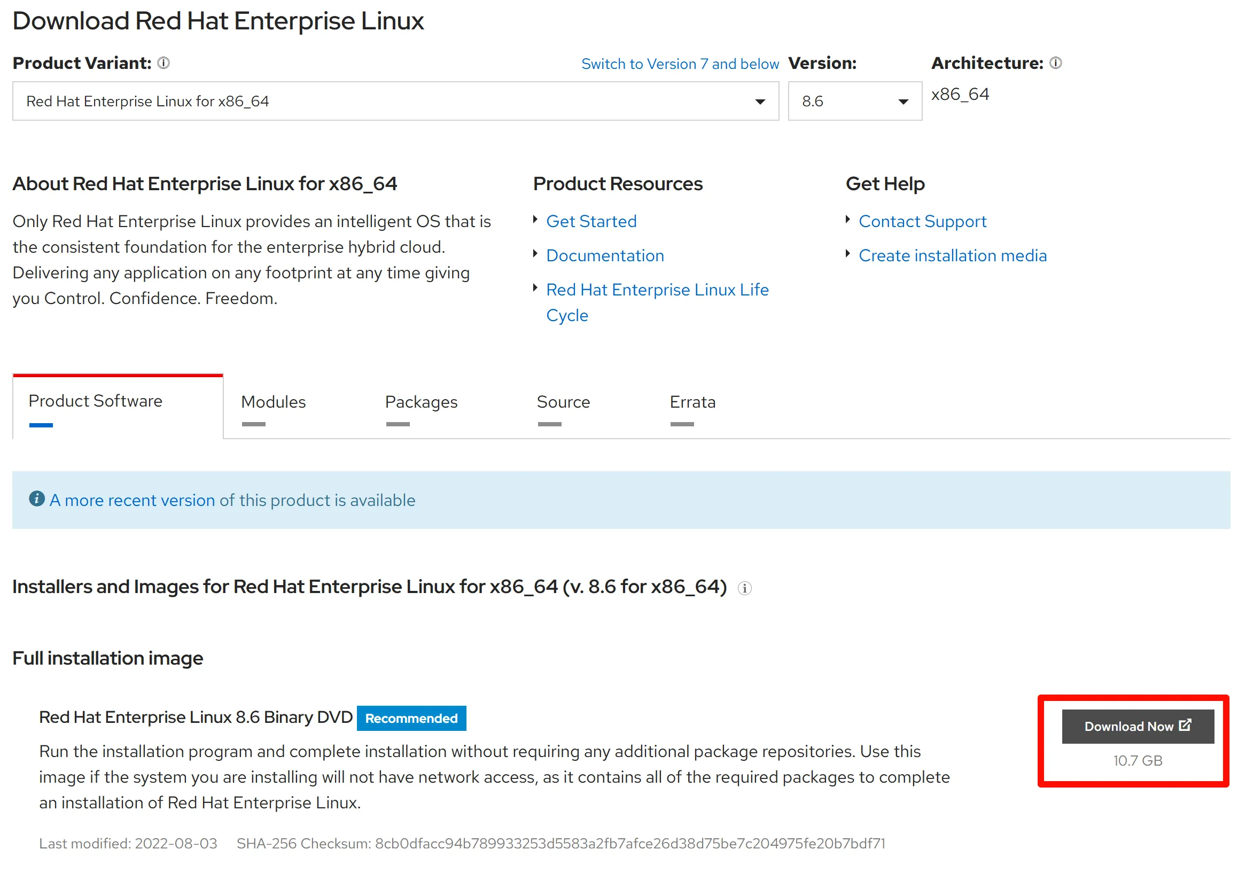Viewport: 1238px width, 873px height.
Task: Click Switch to Version 7 and below link
Action: coord(680,64)
